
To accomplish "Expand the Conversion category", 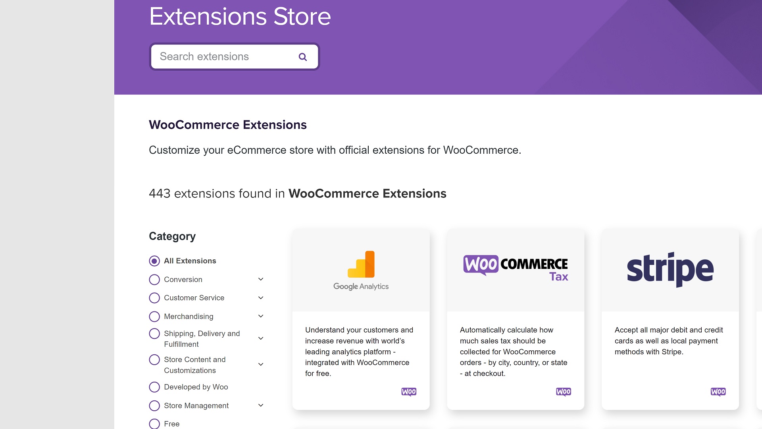I will click(261, 279).
